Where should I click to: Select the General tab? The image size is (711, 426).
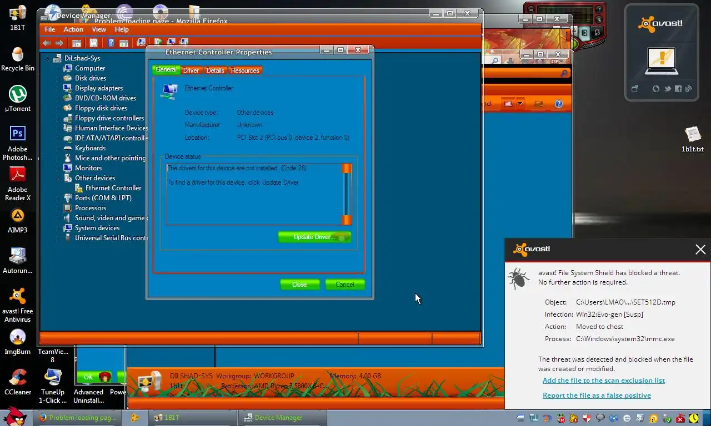[166, 69]
